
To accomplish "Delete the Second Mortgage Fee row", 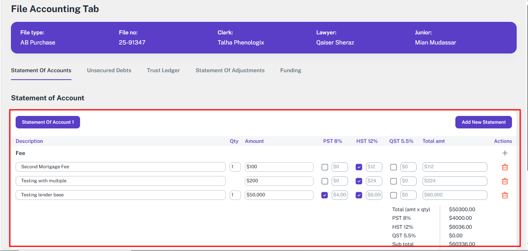I will tap(505, 167).
